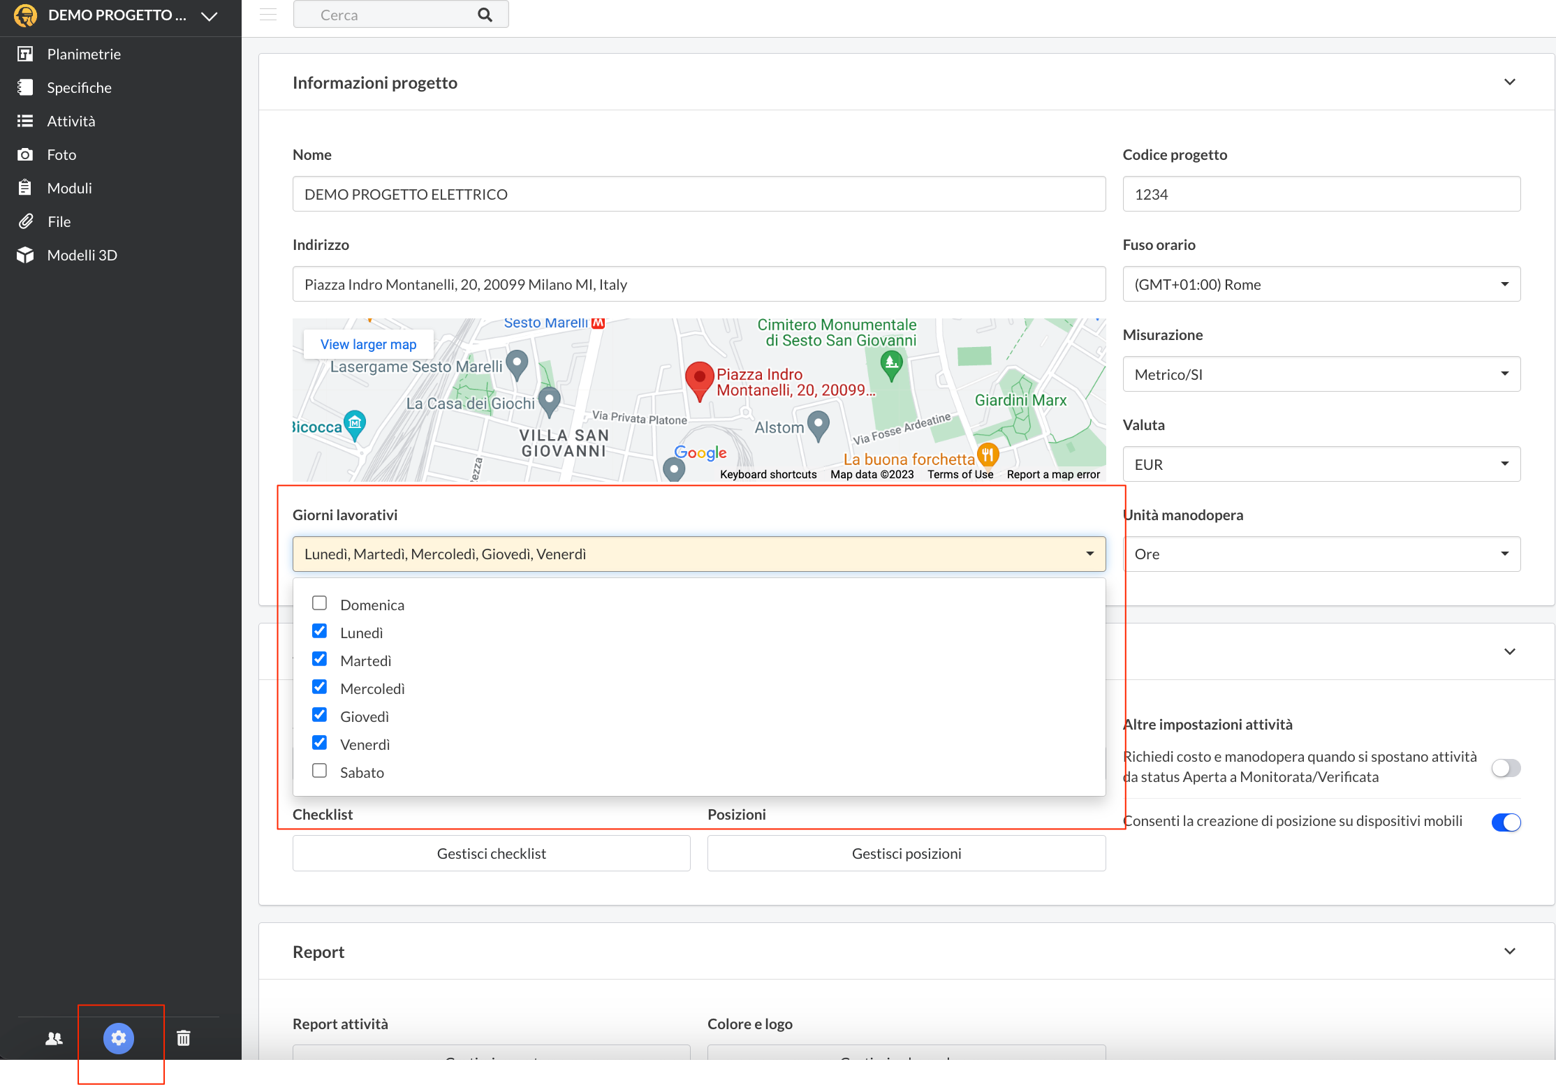Click the Alstom map pin
This screenshot has height=1085, width=1556.
(818, 425)
